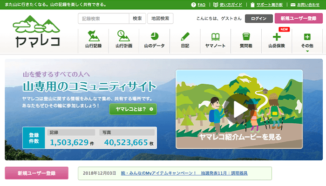326x186 pixels.
Task: Click the 1,503,629 record count
Action: tap(69, 142)
